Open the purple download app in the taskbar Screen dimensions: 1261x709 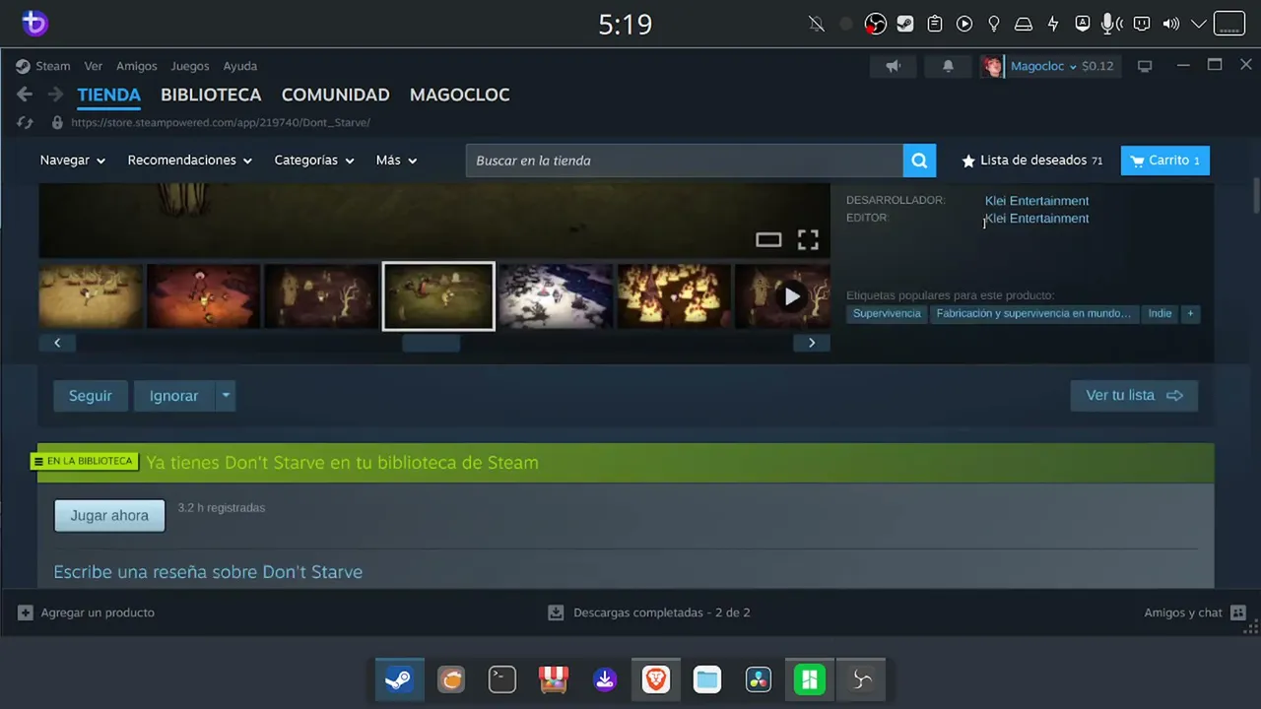(x=605, y=679)
